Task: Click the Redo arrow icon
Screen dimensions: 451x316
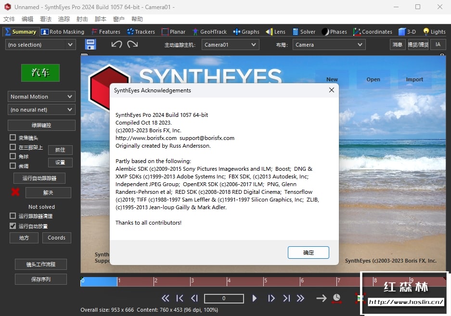Action: 132,44
